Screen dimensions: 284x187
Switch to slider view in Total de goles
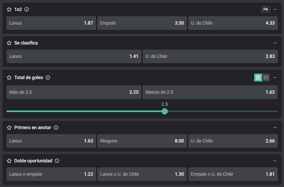click(266, 77)
